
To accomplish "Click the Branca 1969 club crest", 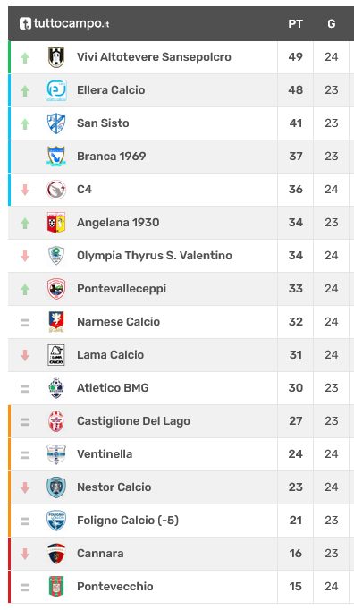I will click(56, 157).
